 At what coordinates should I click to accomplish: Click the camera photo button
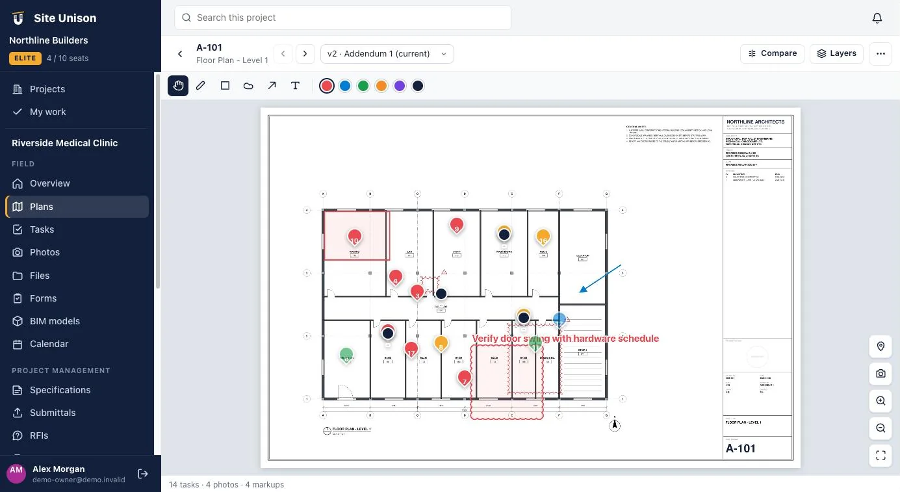point(881,374)
